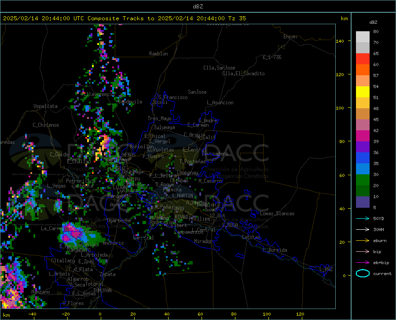This screenshot has width=396, height=320.
Task: Click the 'Manzano' map label
Action: [x=40, y=292]
